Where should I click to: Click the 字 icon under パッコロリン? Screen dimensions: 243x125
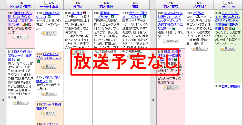[x=38, y=62]
